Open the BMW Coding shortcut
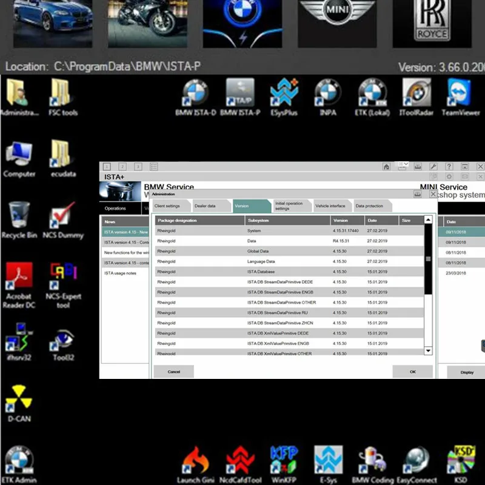Image resolution: width=485 pixels, height=485 pixels. tap(373, 464)
